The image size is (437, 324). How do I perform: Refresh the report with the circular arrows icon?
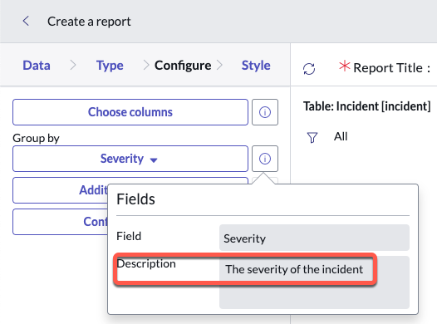coord(309,69)
